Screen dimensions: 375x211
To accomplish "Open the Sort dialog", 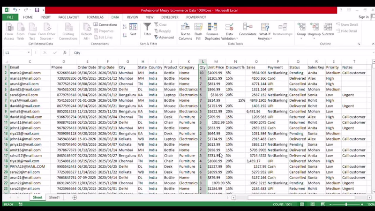I will coord(133,30).
